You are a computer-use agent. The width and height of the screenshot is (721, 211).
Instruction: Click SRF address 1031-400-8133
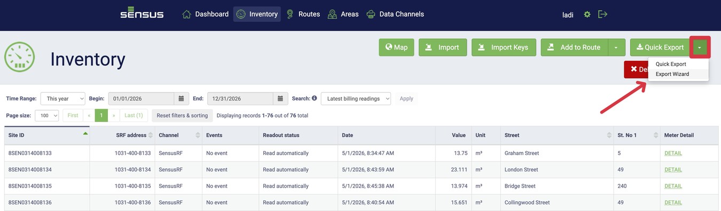click(x=133, y=153)
